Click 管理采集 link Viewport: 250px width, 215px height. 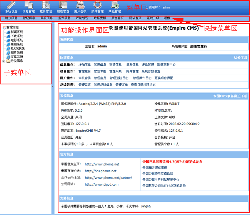pyautogui.click(x=115, y=72)
